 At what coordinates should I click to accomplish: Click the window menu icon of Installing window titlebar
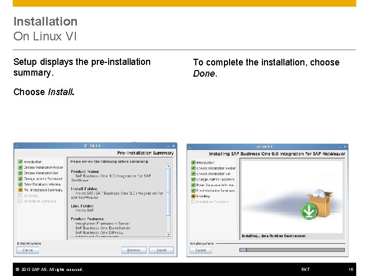click(190, 147)
